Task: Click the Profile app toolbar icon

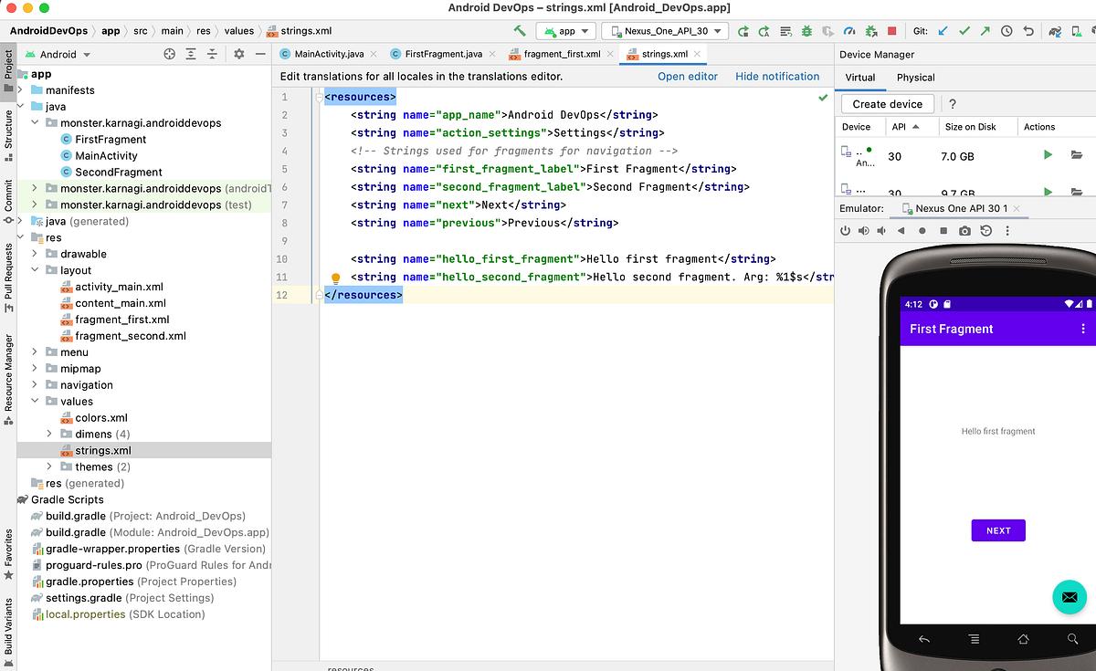Action: [x=848, y=30]
